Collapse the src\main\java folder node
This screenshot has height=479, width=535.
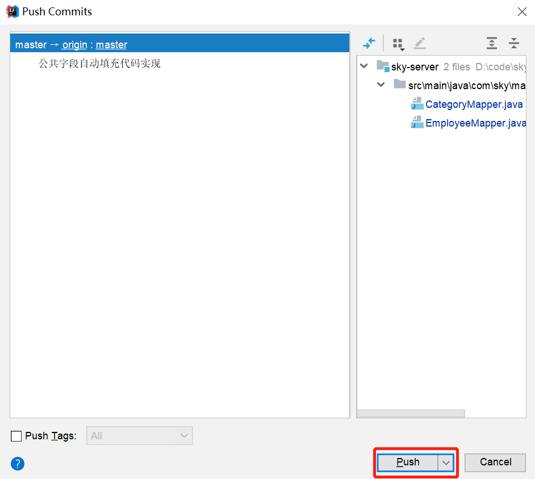(x=381, y=85)
